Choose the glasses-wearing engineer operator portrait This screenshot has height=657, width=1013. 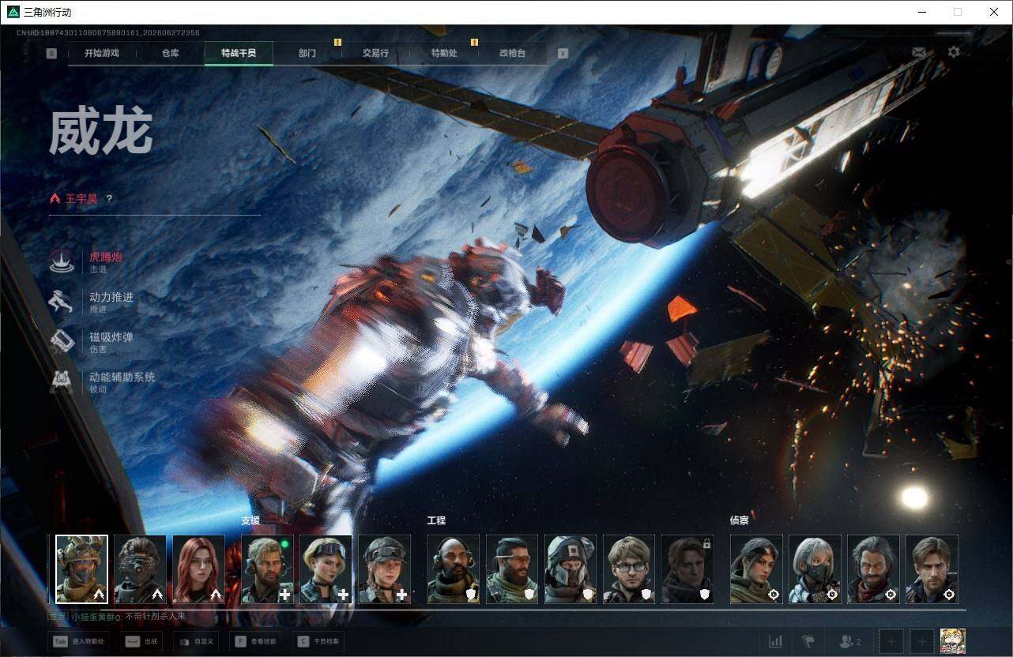629,569
